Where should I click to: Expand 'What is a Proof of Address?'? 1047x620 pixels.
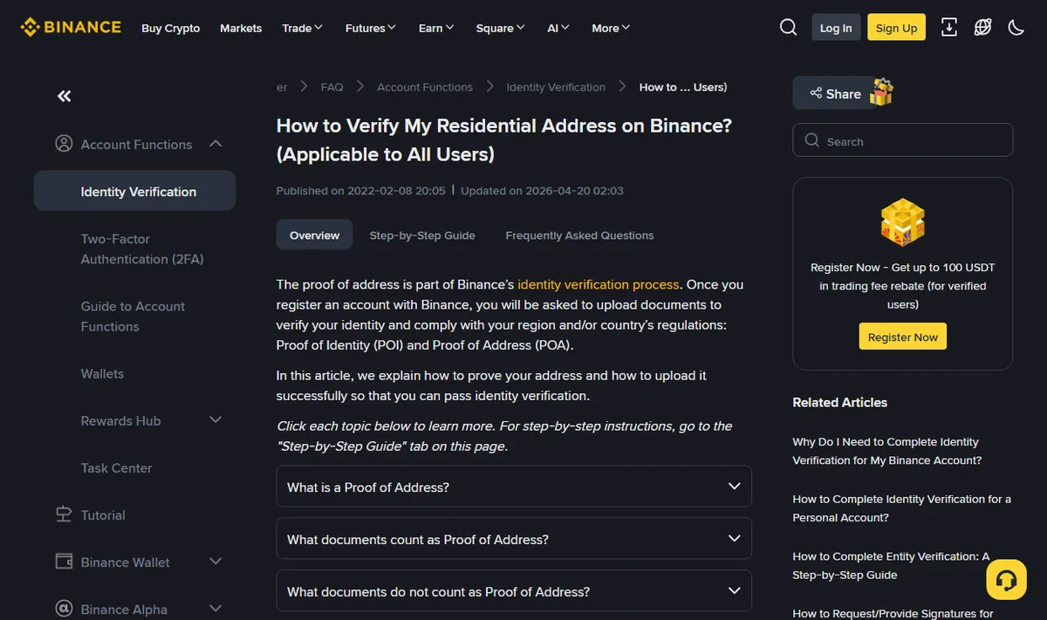[514, 487]
